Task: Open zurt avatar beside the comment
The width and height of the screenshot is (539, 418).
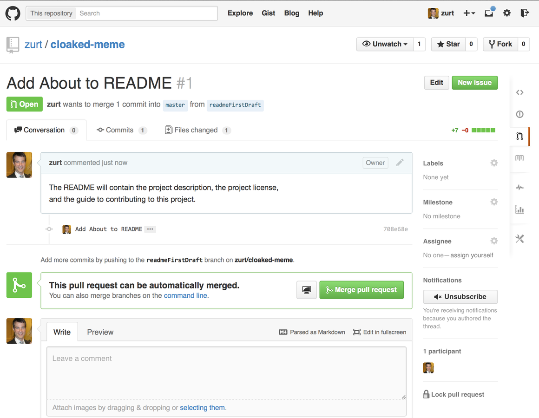Action: point(19,165)
